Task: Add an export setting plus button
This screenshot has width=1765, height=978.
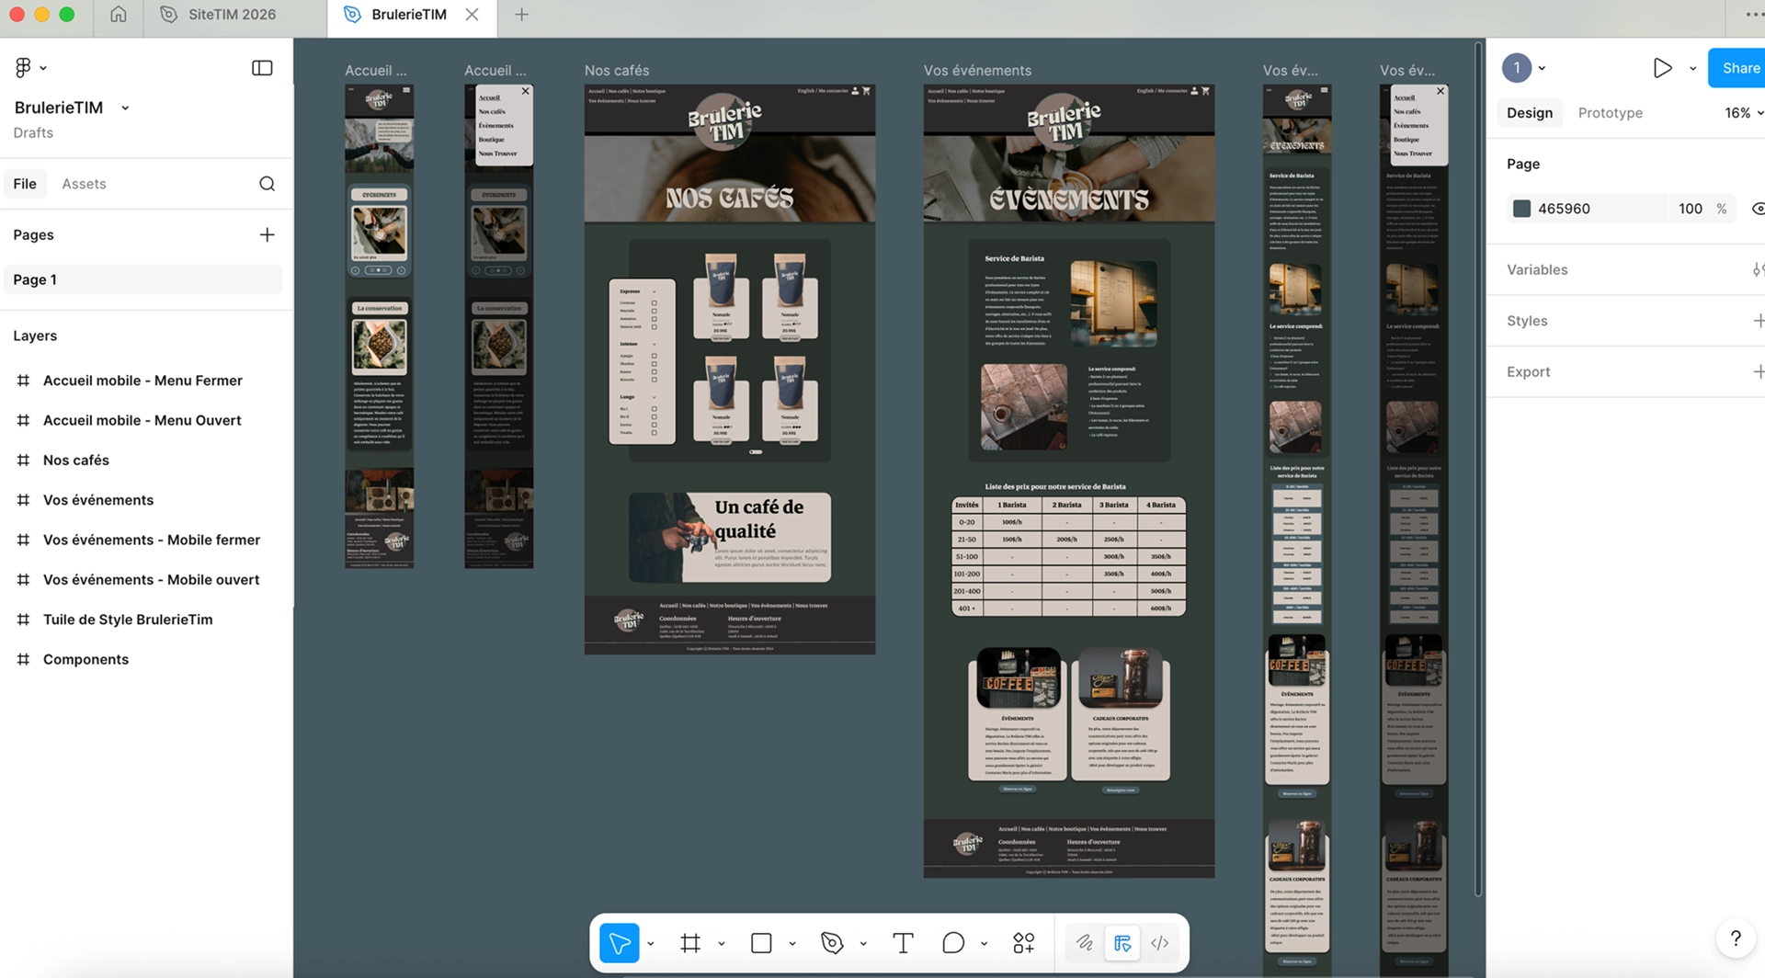Action: pos(1758,371)
